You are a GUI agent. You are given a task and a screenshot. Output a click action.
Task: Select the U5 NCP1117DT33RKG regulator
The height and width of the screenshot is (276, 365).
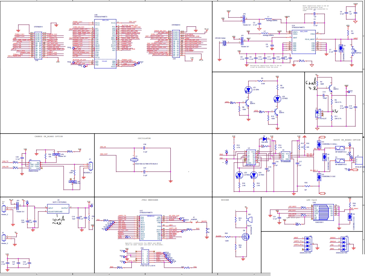58,209
